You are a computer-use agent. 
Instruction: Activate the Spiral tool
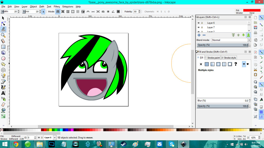(3, 70)
